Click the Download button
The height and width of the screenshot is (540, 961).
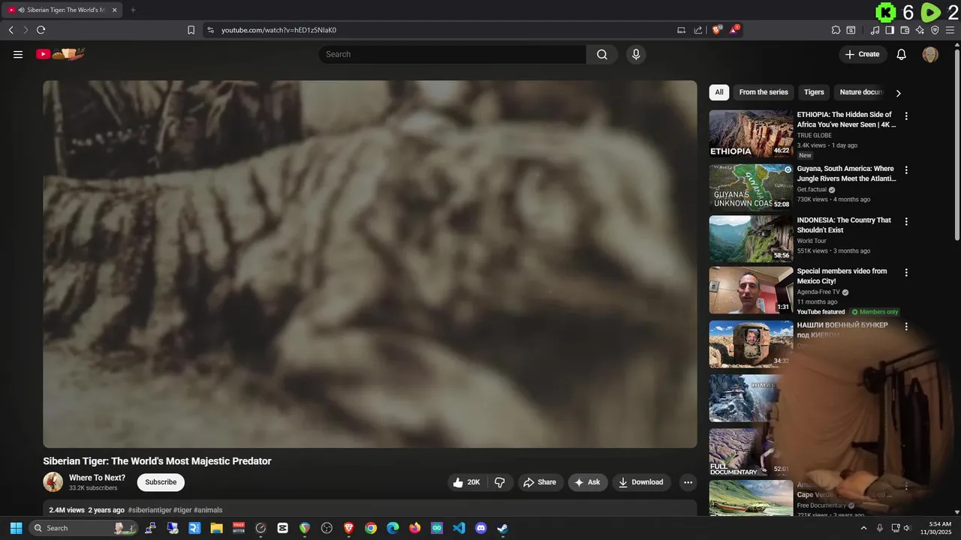coord(640,482)
